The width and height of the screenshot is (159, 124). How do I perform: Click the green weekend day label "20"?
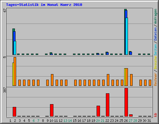point(98,121)
